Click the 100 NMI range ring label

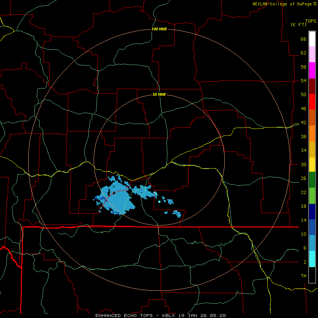click(x=159, y=29)
